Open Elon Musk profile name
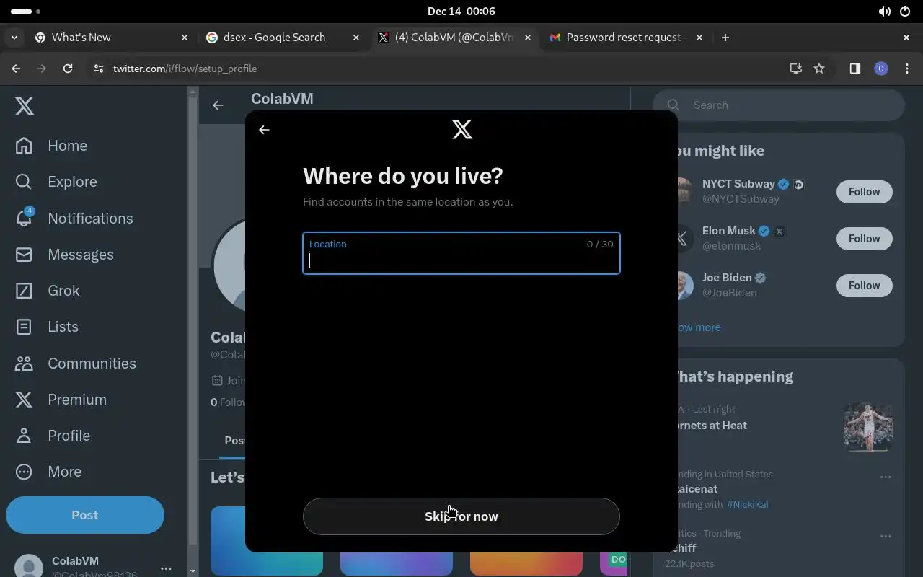The image size is (923, 577). click(x=729, y=231)
